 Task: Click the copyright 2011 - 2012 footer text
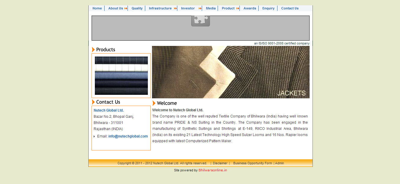coord(162,163)
